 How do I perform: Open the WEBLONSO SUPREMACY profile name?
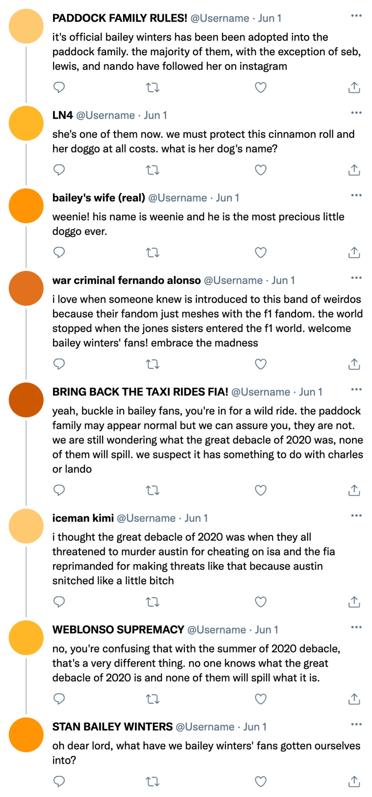pos(118,630)
